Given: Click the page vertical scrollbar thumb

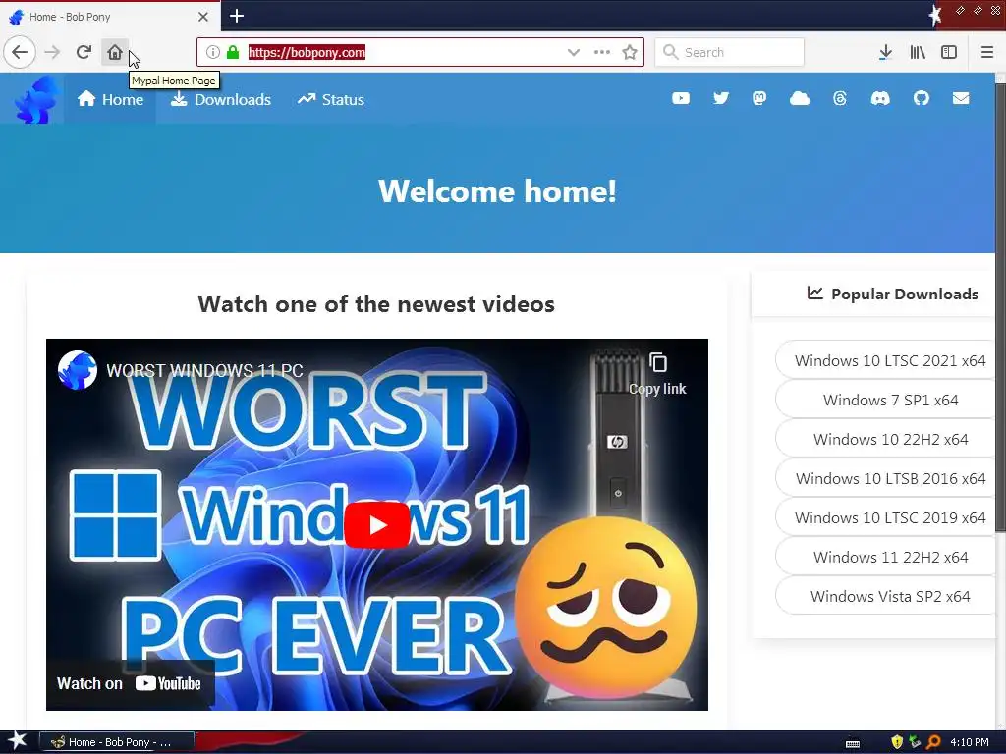Looking at the screenshot, I should point(1000,306).
